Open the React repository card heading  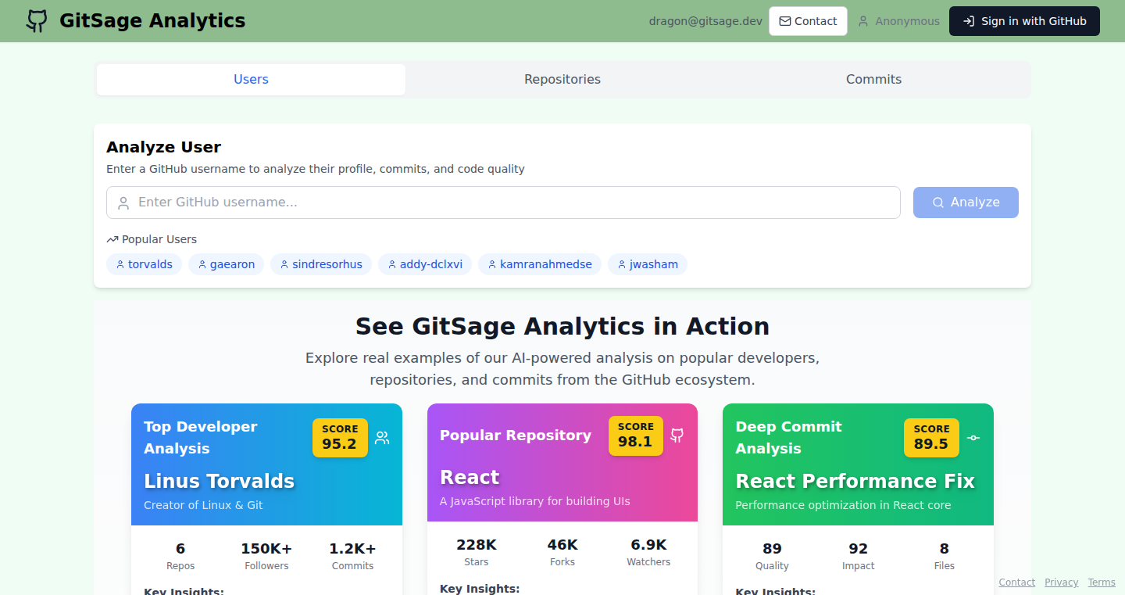[470, 477]
